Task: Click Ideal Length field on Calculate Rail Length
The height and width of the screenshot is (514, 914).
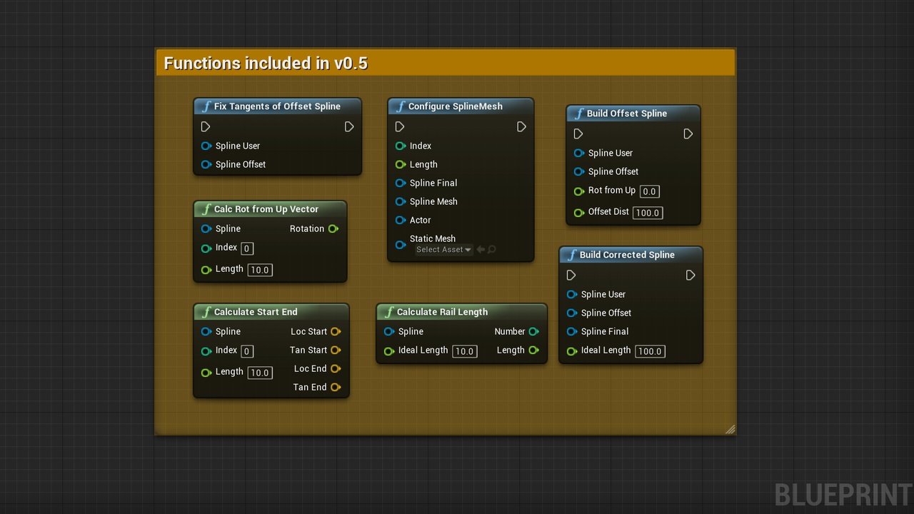Action: [465, 351]
